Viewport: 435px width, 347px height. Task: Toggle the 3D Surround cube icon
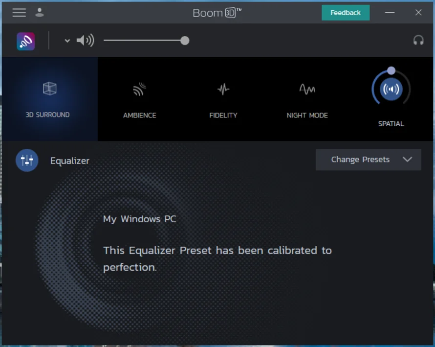pyautogui.click(x=50, y=89)
